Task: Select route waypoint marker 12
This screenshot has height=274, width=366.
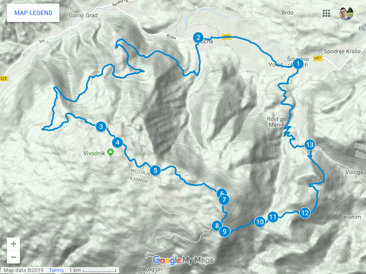Action: click(305, 213)
